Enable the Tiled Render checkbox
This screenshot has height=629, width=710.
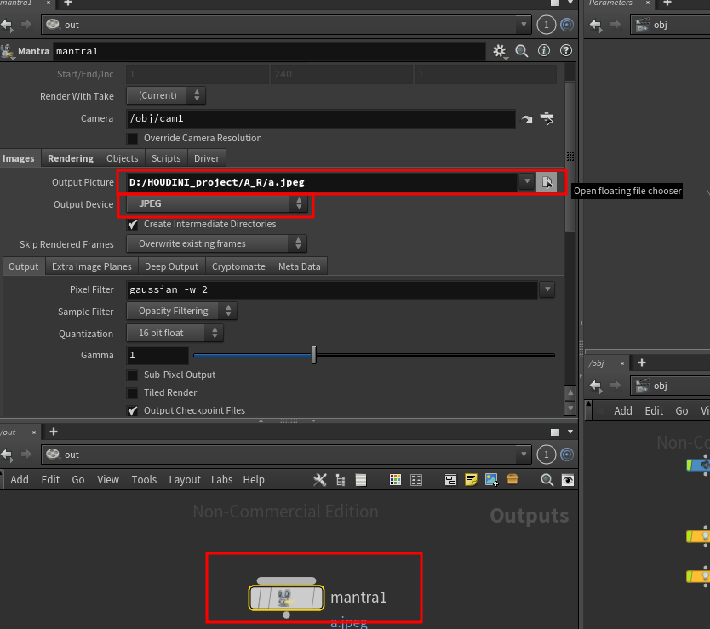(x=132, y=393)
